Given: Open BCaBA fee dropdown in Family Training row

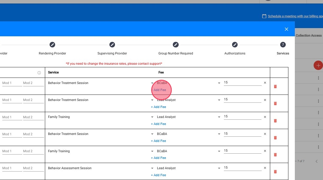Looking at the screenshot, I should [x=219, y=151].
